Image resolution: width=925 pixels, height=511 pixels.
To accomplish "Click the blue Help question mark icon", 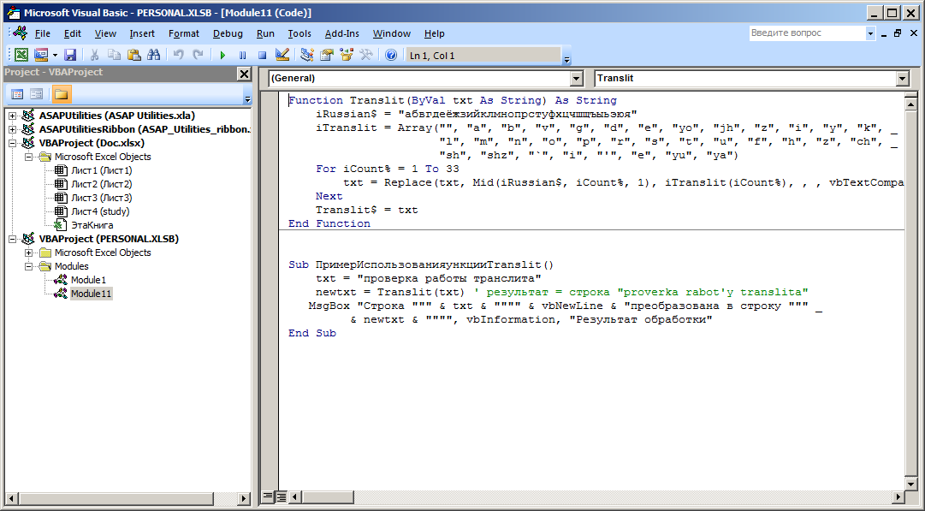I will point(390,55).
